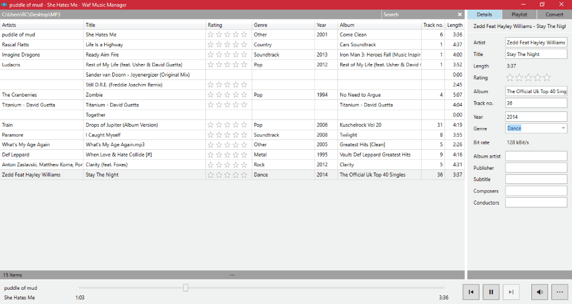
Task: Click the Year field showing 2014
Action: coord(536,117)
